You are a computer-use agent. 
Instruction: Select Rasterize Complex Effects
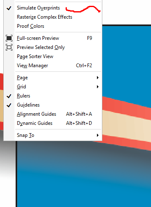(45, 17)
